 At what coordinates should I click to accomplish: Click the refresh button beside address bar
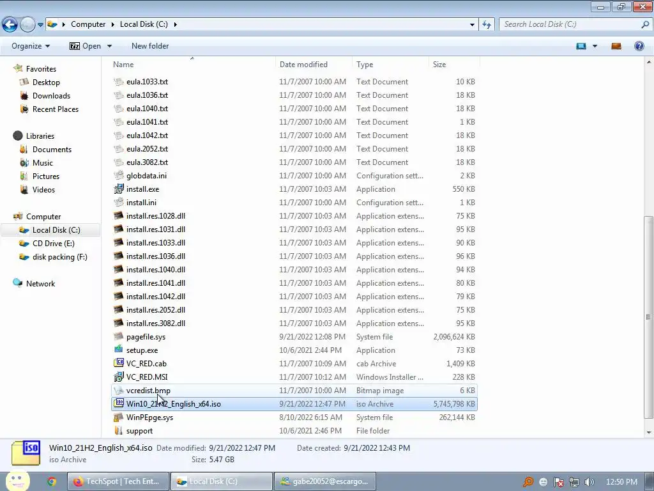(487, 25)
